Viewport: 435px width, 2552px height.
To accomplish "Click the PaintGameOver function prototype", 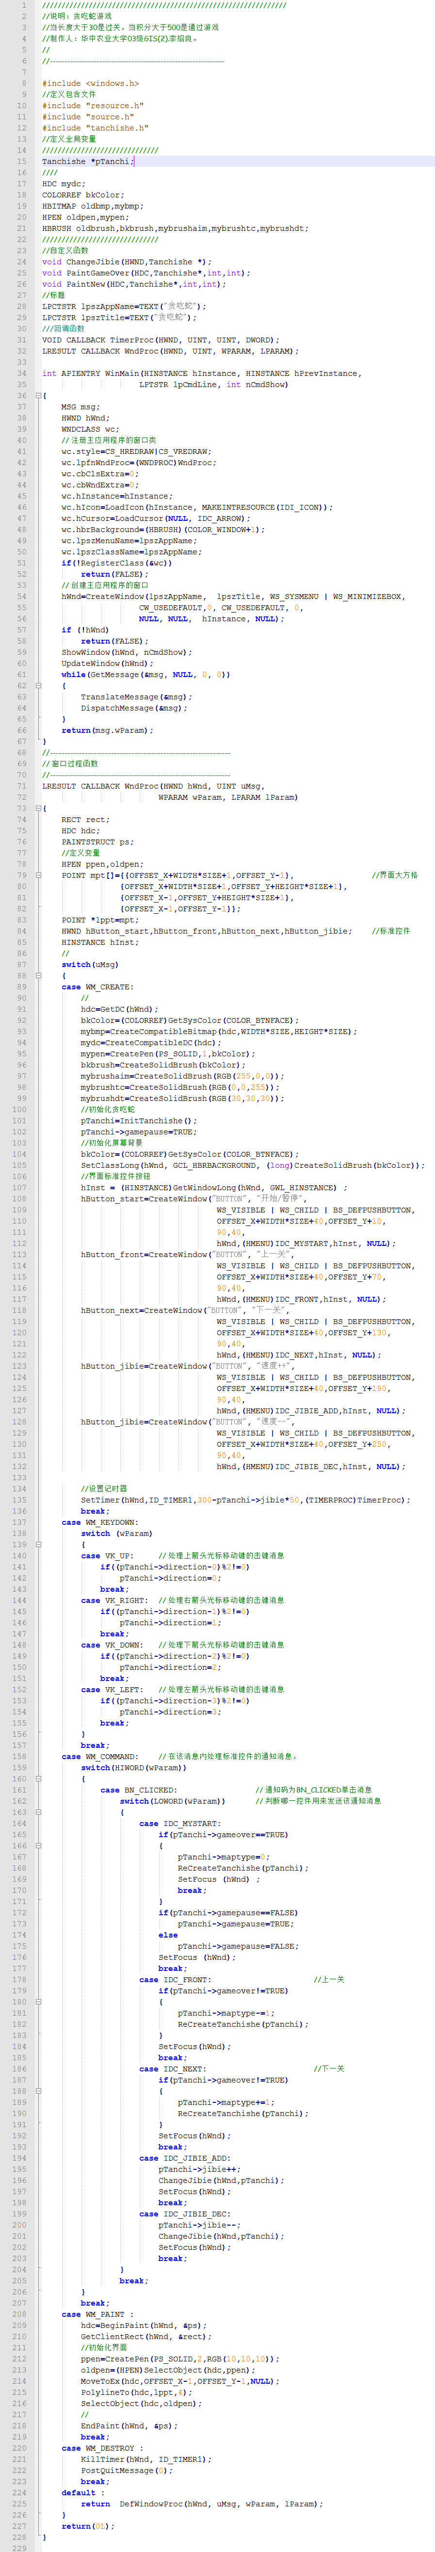I will click(145, 274).
